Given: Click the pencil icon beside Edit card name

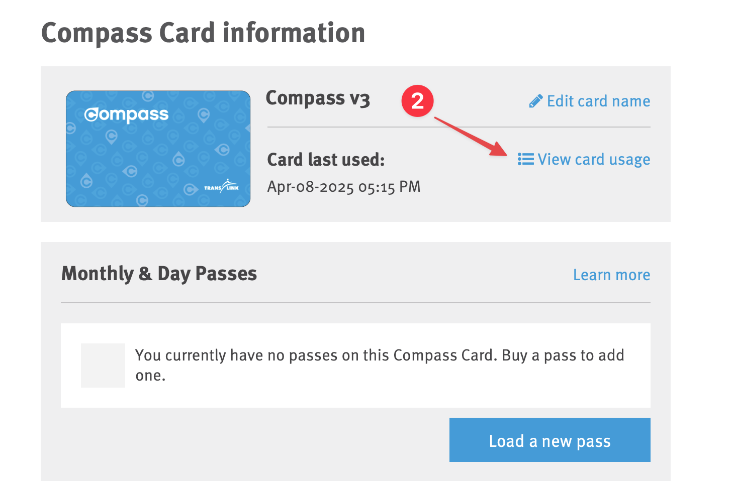Looking at the screenshot, I should tap(535, 100).
